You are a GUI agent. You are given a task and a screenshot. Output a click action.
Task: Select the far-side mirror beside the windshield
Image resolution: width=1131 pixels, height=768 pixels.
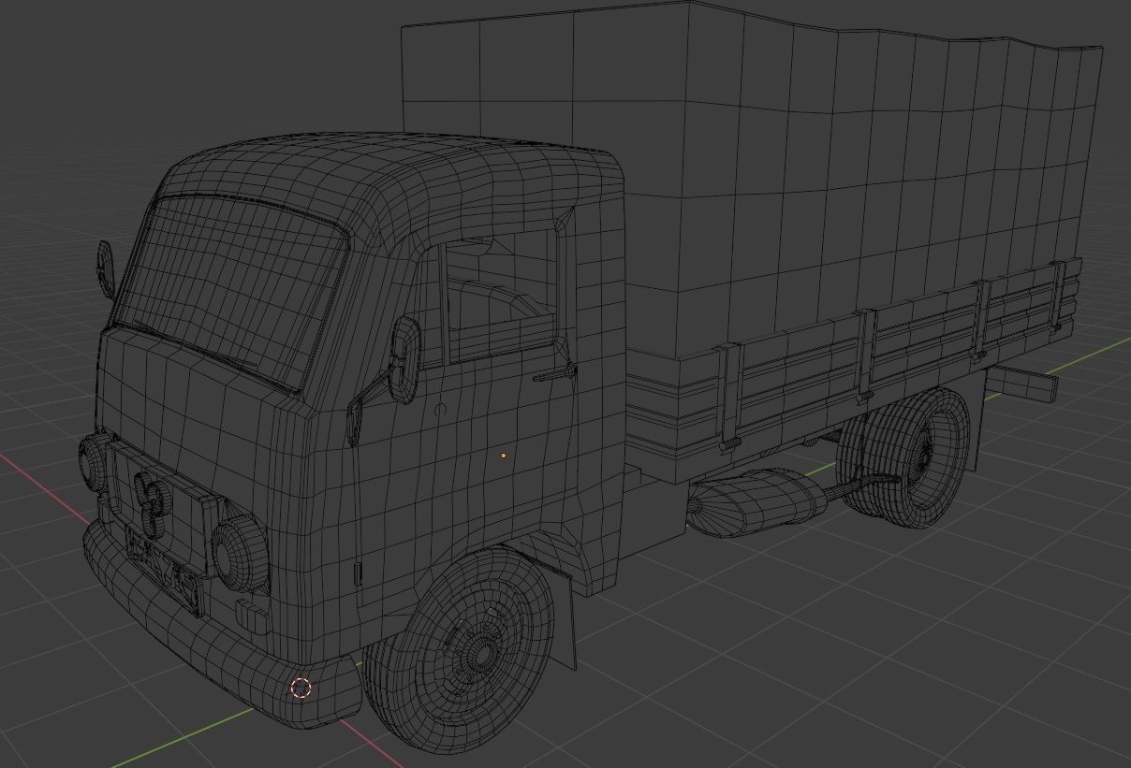click(x=105, y=268)
